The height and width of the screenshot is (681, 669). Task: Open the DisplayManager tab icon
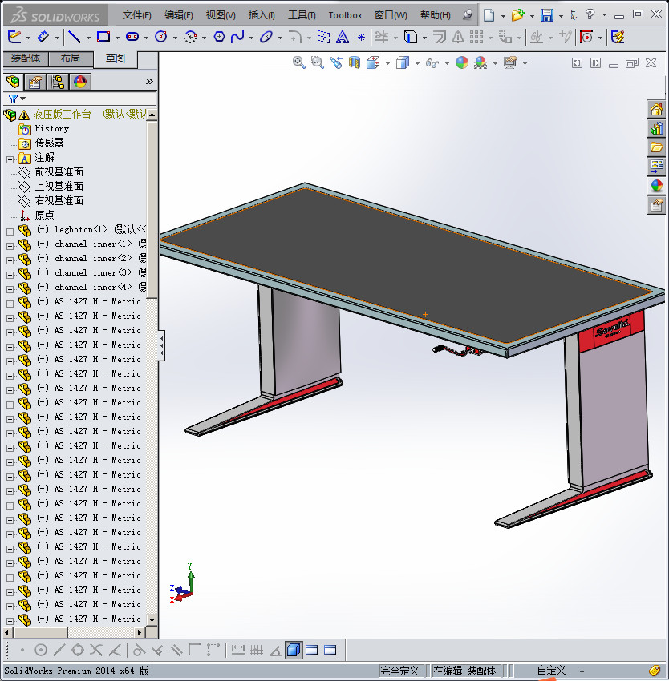tap(80, 82)
